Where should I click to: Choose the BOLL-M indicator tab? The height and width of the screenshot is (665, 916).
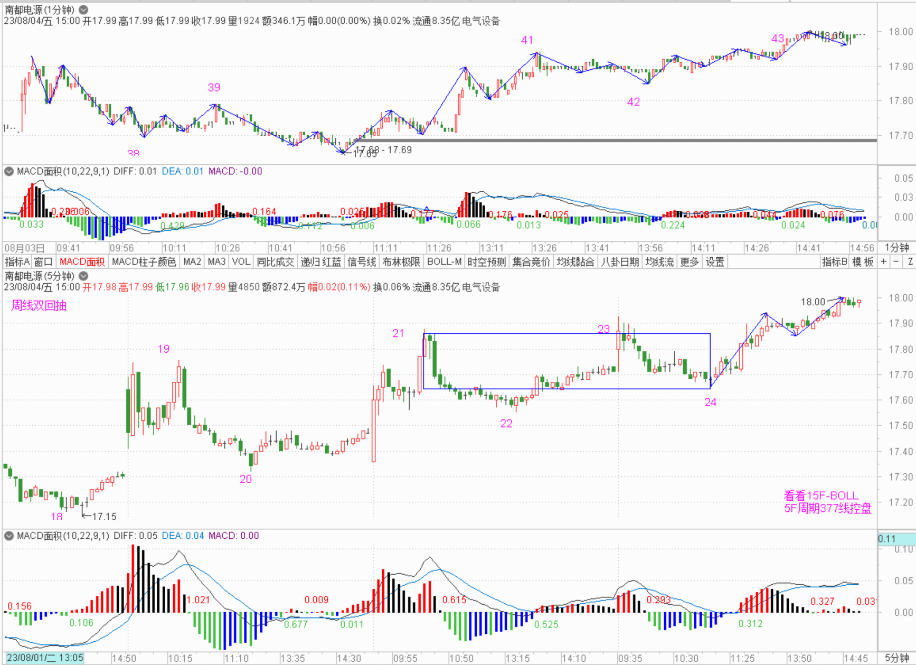[x=444, y=261]
